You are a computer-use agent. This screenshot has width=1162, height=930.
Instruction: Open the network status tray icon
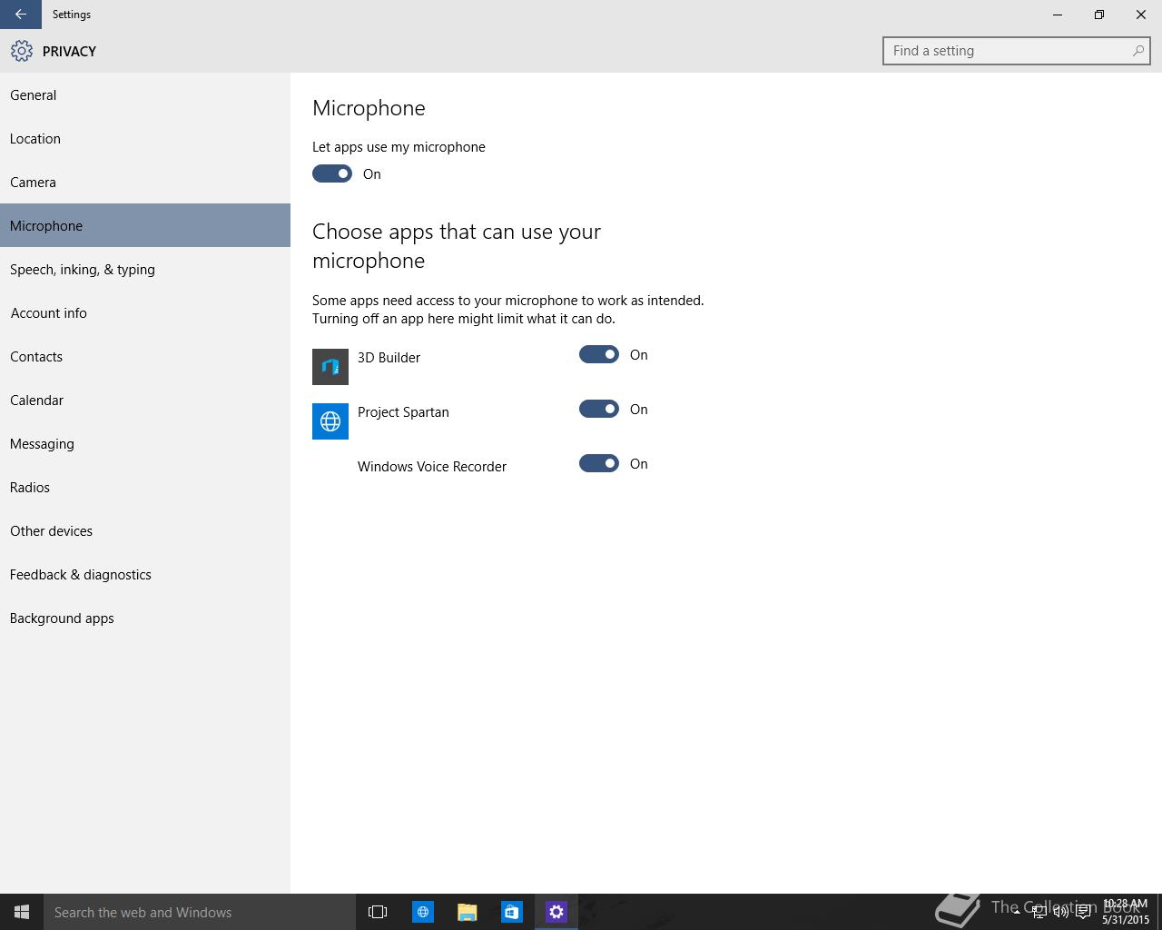(1039, 912)
